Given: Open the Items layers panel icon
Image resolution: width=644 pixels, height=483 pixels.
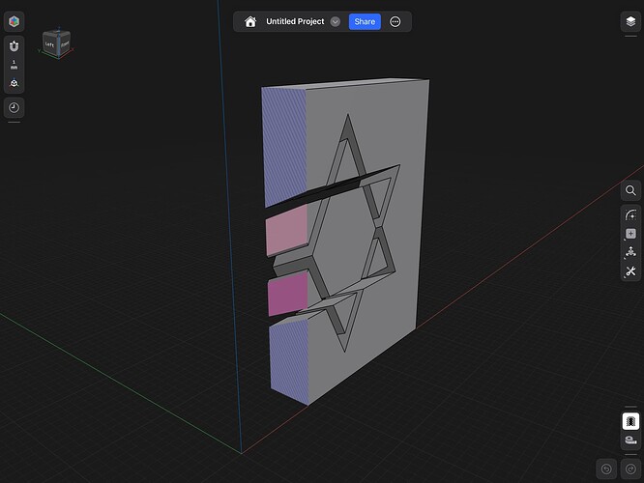Looking at the screenshot, I should click(x=630, y=21).
